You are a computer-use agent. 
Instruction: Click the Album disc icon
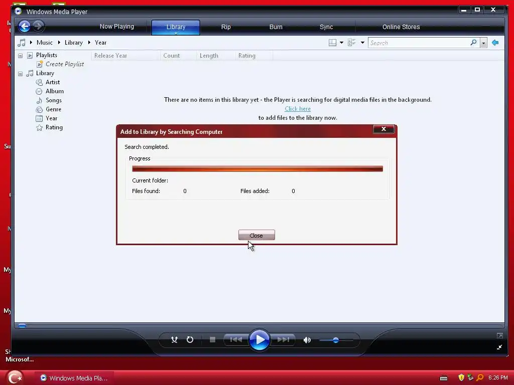[39, 91]
